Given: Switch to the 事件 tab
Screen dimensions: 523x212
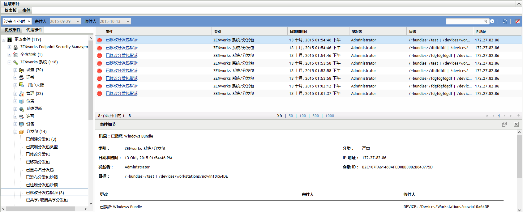Looking at the screenshot, I should click(26, 10).
